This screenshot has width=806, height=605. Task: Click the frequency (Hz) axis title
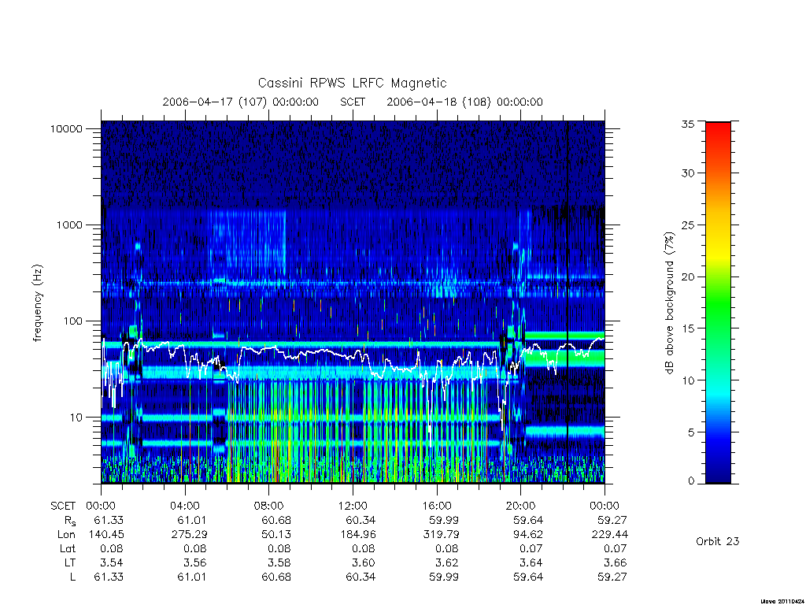click(x=37, y=303)
